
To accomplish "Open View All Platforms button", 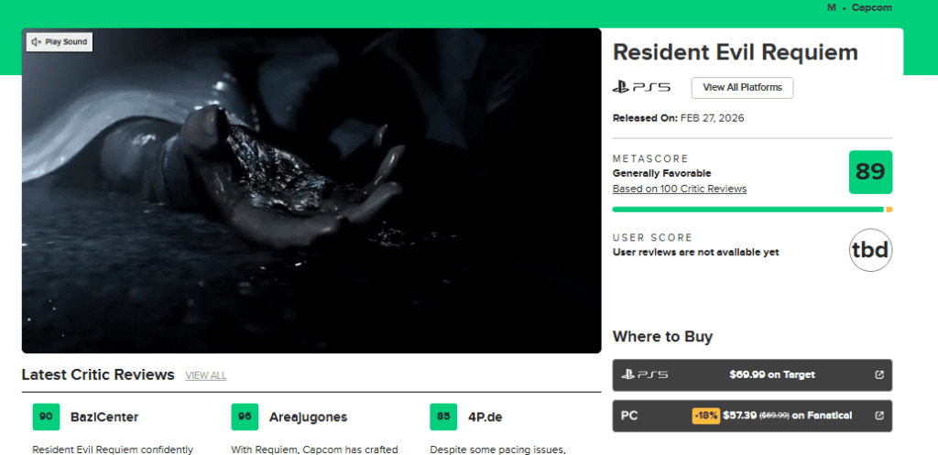I will [742, 87].
